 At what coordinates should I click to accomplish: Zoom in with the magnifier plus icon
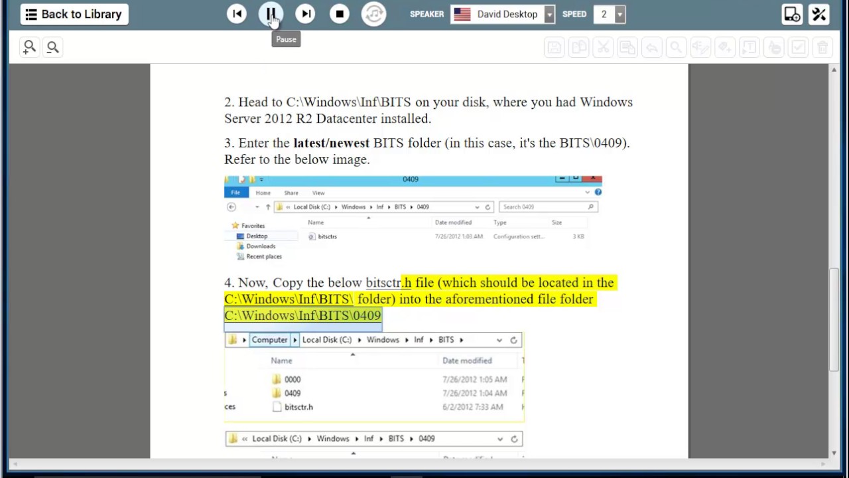coord(29,46)
